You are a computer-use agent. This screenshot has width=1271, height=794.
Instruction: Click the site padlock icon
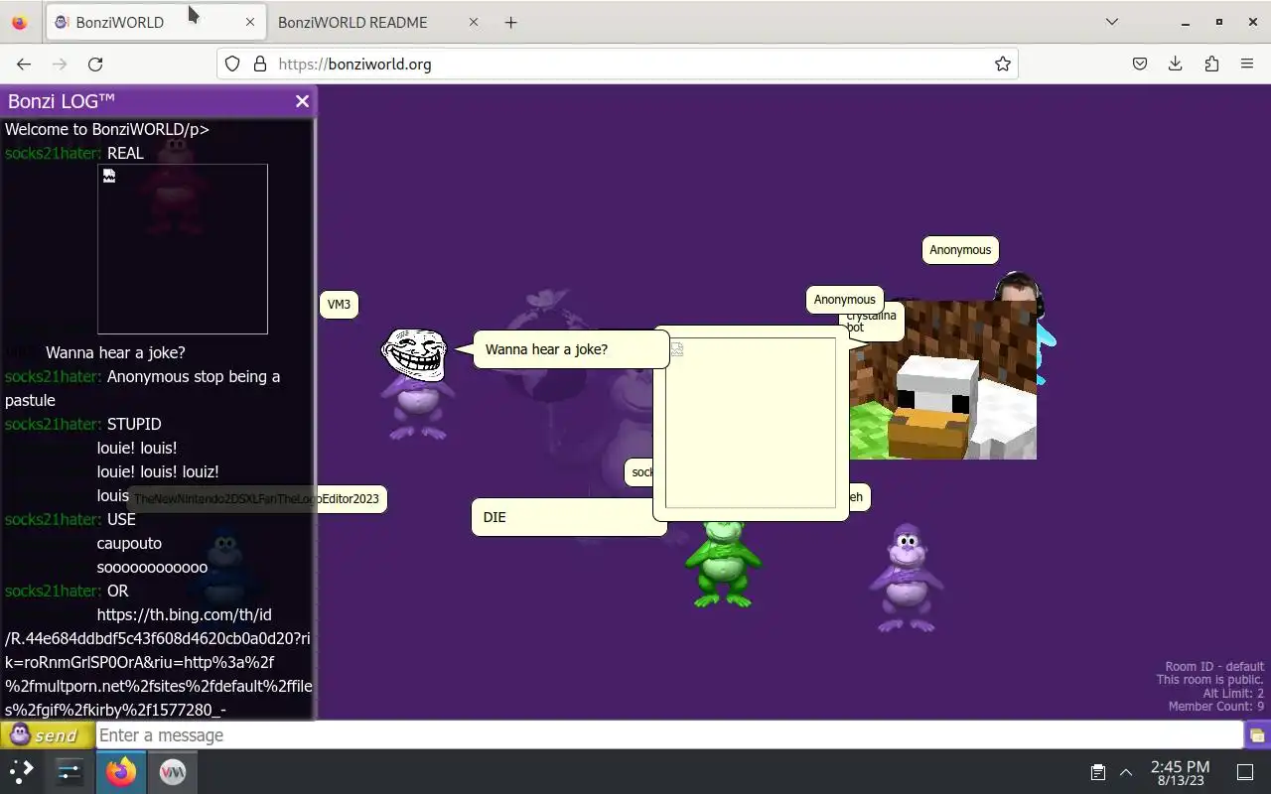tap(260, 64)
